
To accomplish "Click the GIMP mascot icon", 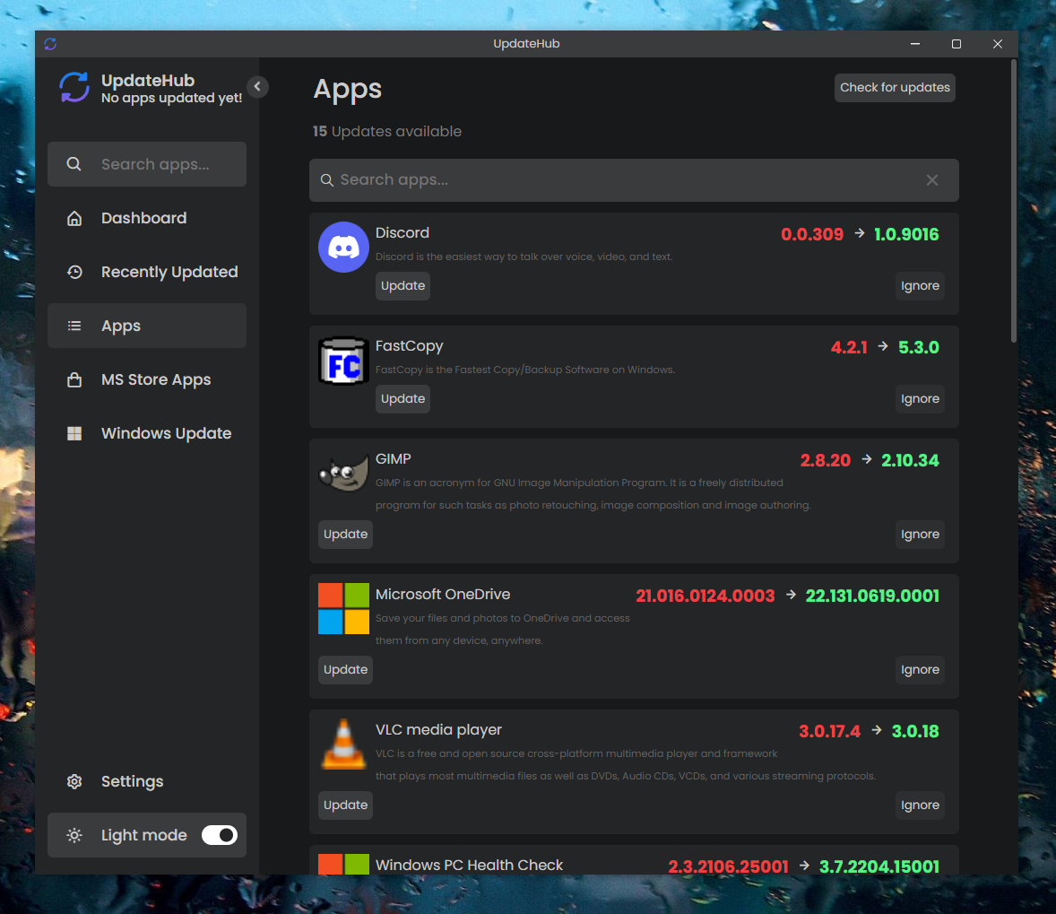I will 343,474.
